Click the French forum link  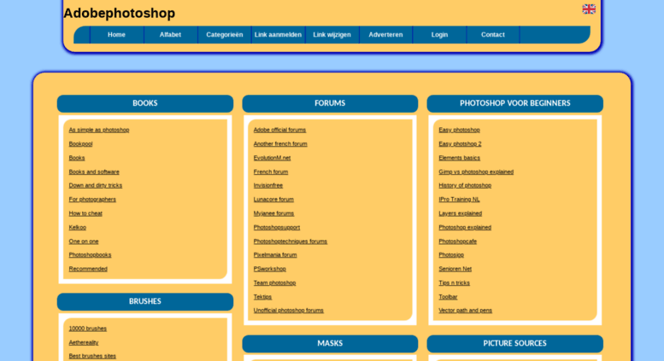[271, 172]
